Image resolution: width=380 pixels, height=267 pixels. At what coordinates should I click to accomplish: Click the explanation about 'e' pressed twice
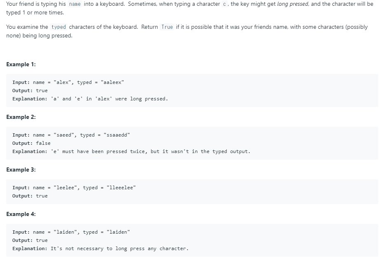[131, 151]
